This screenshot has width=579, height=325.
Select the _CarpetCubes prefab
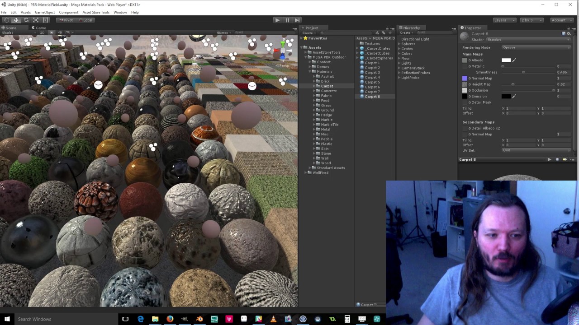click(375, 53)
